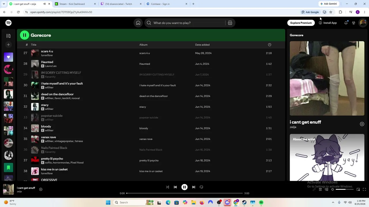Open Liked Songs in the sidebar
The height and width of the screenshot is (207, 369).
[x=8, y=57]
